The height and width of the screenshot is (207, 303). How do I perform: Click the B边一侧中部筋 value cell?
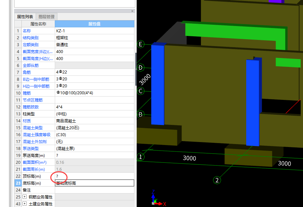94,79
